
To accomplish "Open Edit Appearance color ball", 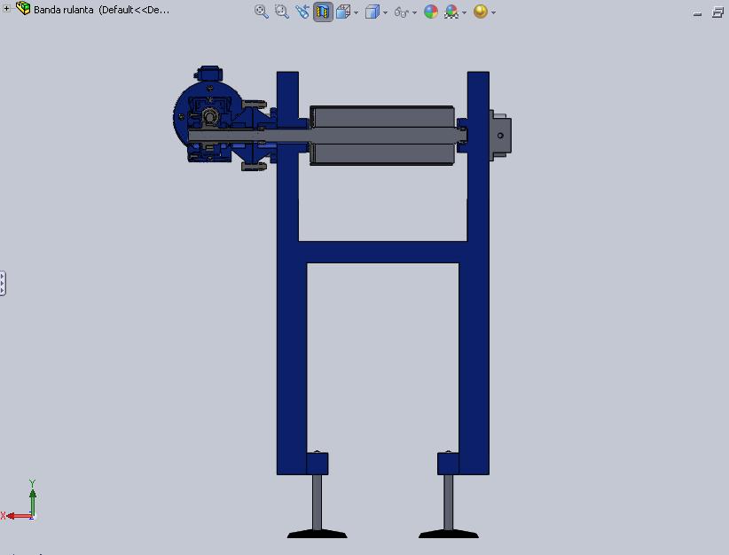I will pyautogui.click(x=431, y=12).
